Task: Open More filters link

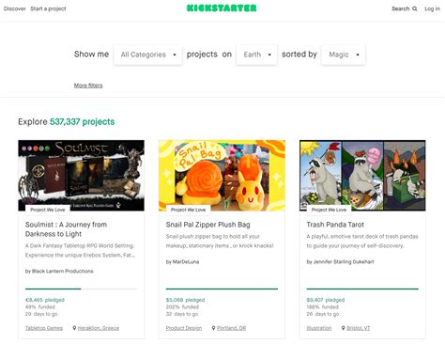Action: (x=88, y=86)
